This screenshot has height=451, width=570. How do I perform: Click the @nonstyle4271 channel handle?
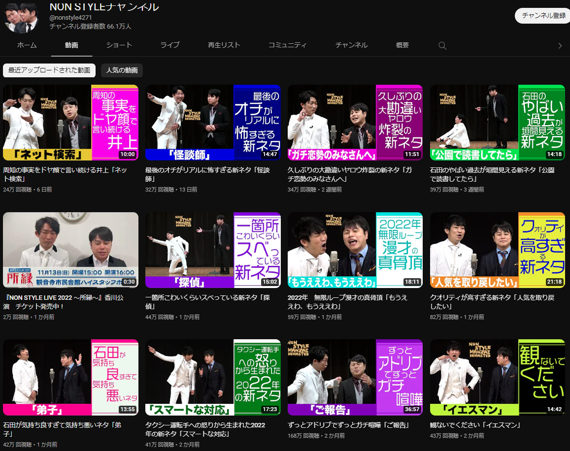pos(70,17)
